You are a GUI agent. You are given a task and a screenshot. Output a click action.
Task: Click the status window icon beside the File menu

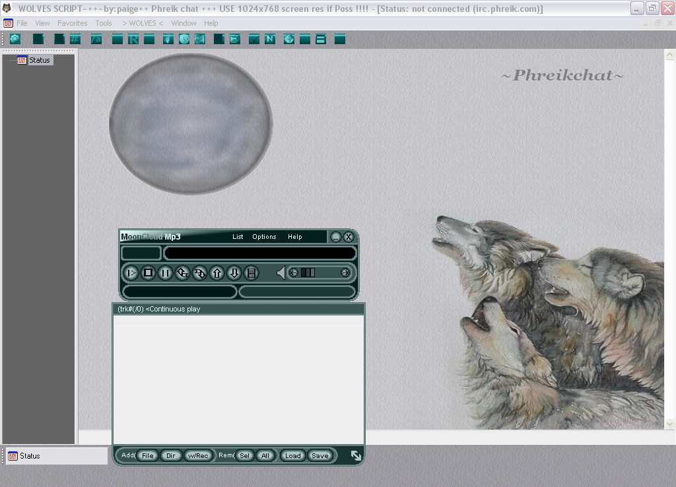pos(8,23)
